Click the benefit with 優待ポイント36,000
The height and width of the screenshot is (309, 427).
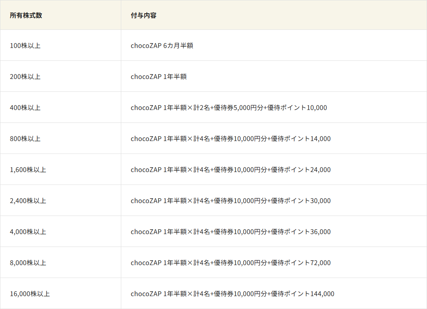tap(230, 232)
